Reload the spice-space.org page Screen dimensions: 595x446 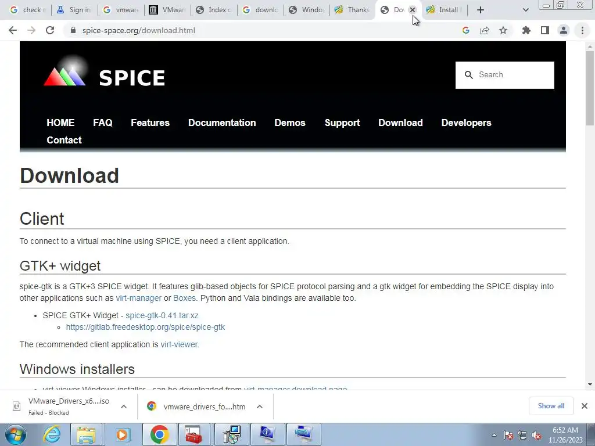50,30
